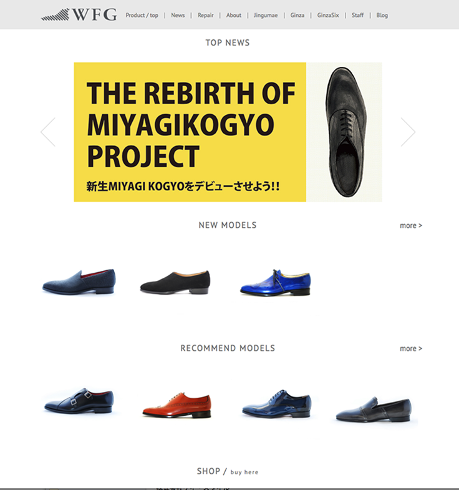This screenshot has height=490, width=459.
Task: Open the Repair page
Action: pyautogui.click(x=205, y=16)
